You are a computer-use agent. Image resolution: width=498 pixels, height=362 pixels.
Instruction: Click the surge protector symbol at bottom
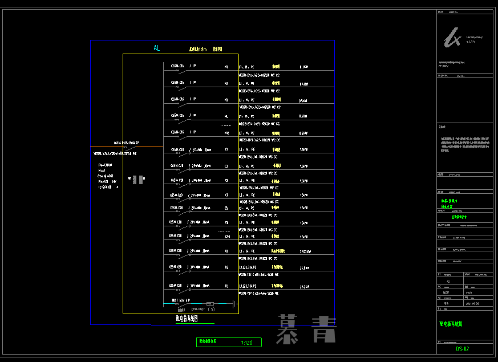point(209,303)
